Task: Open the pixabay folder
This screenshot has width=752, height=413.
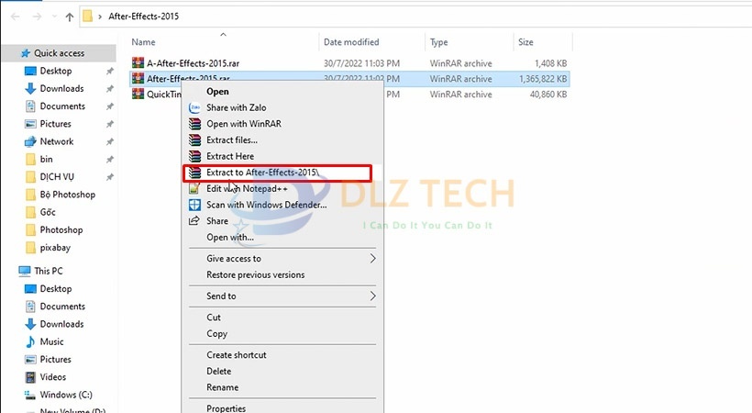Action: (55, 248)
